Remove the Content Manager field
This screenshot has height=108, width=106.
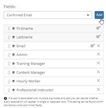click(x=98, y=72)
